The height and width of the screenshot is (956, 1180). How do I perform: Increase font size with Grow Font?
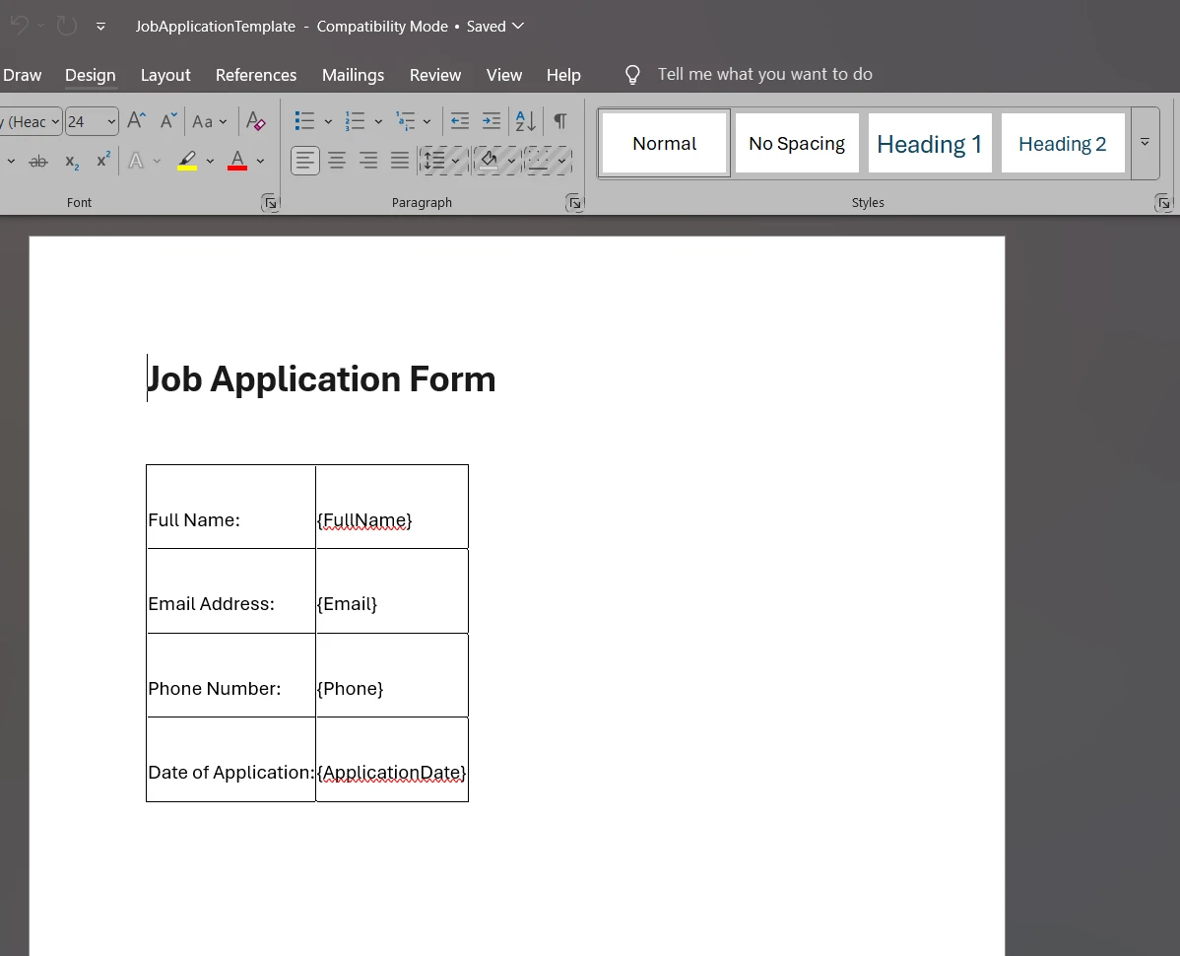click(x=137, y=121)
